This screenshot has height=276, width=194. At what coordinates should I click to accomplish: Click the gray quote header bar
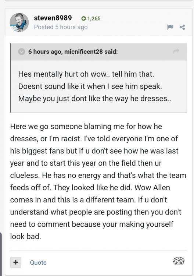coord(98,52)
